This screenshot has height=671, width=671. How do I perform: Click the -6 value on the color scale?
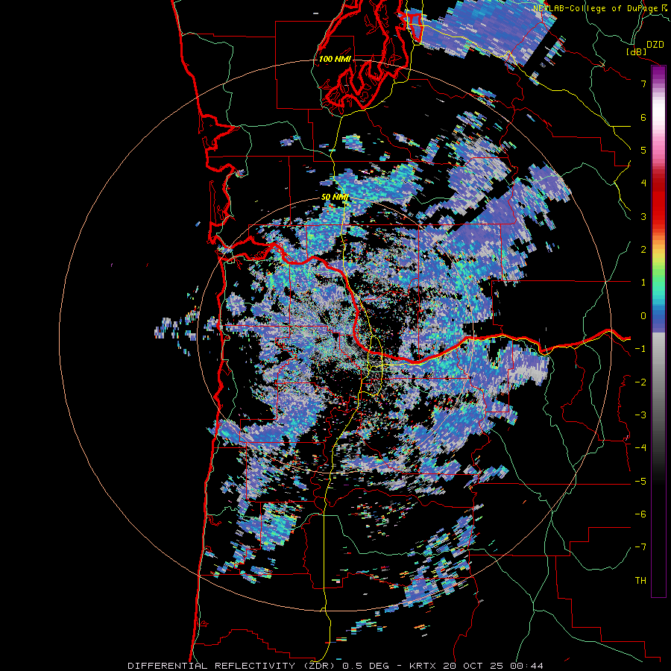(x=640, y=514)
